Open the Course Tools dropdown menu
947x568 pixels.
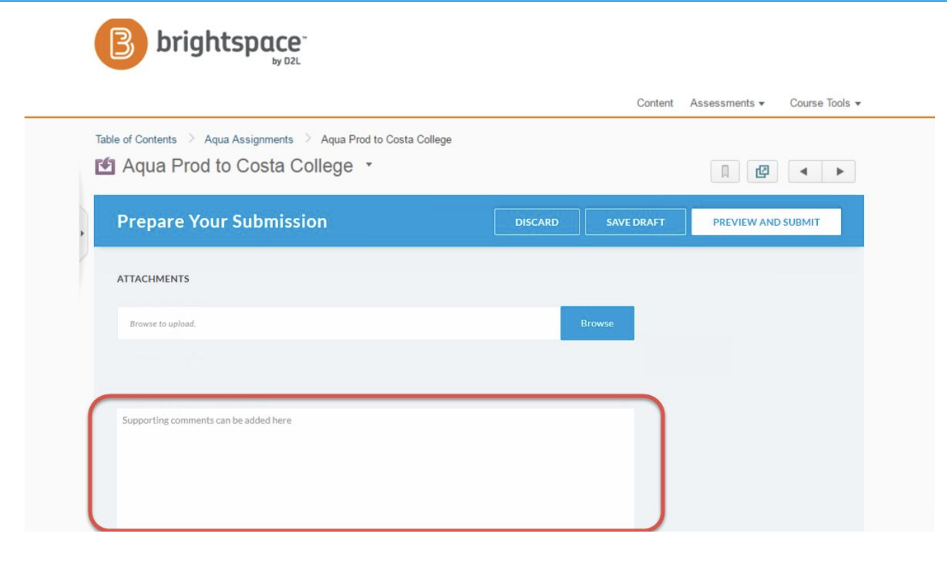(x=825, y=103)
